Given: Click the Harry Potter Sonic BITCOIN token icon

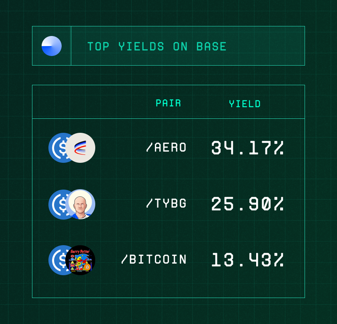Looking at the screenshot, I should pos(80,260).
